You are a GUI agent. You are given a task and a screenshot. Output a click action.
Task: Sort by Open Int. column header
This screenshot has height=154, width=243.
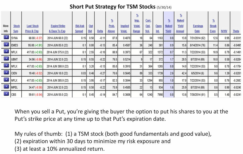click(158, 28)
